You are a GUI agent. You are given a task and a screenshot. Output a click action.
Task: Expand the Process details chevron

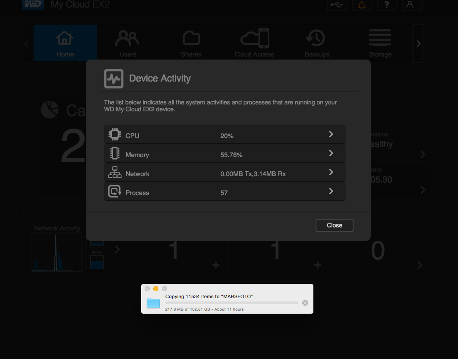(331, 191)
